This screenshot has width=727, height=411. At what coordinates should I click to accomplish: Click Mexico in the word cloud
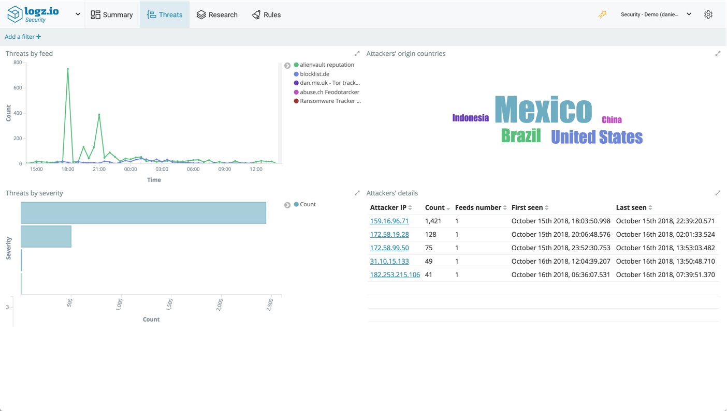(x=543, y=109)
